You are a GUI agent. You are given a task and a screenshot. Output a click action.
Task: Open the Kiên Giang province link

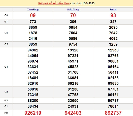(x=73, y=10)
